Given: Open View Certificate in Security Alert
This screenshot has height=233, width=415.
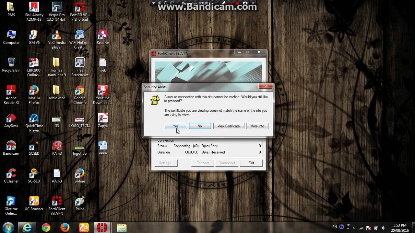Looking at the screenshot, I should 229,126.
